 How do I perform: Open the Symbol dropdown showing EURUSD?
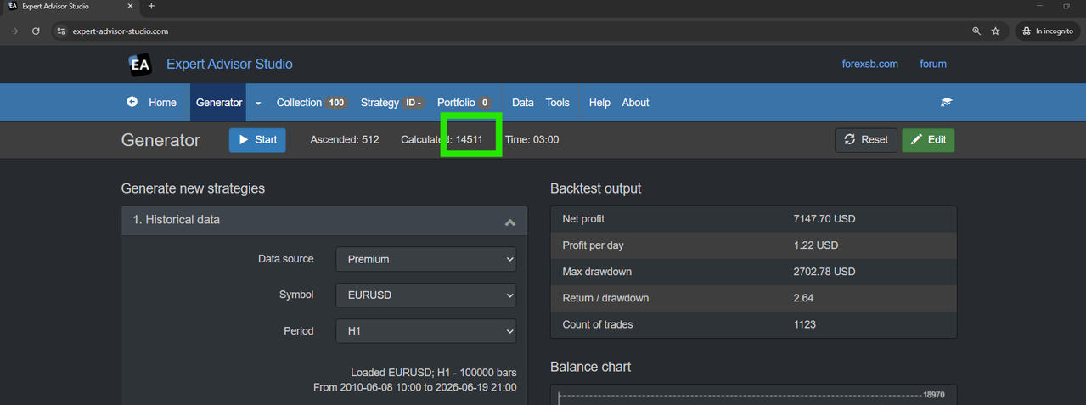click(x=426, y=295)
